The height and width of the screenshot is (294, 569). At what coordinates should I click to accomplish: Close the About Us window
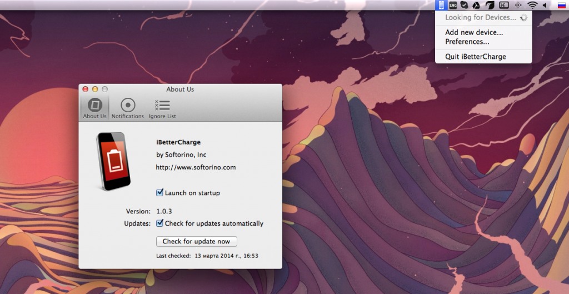(x=86, y=89)
